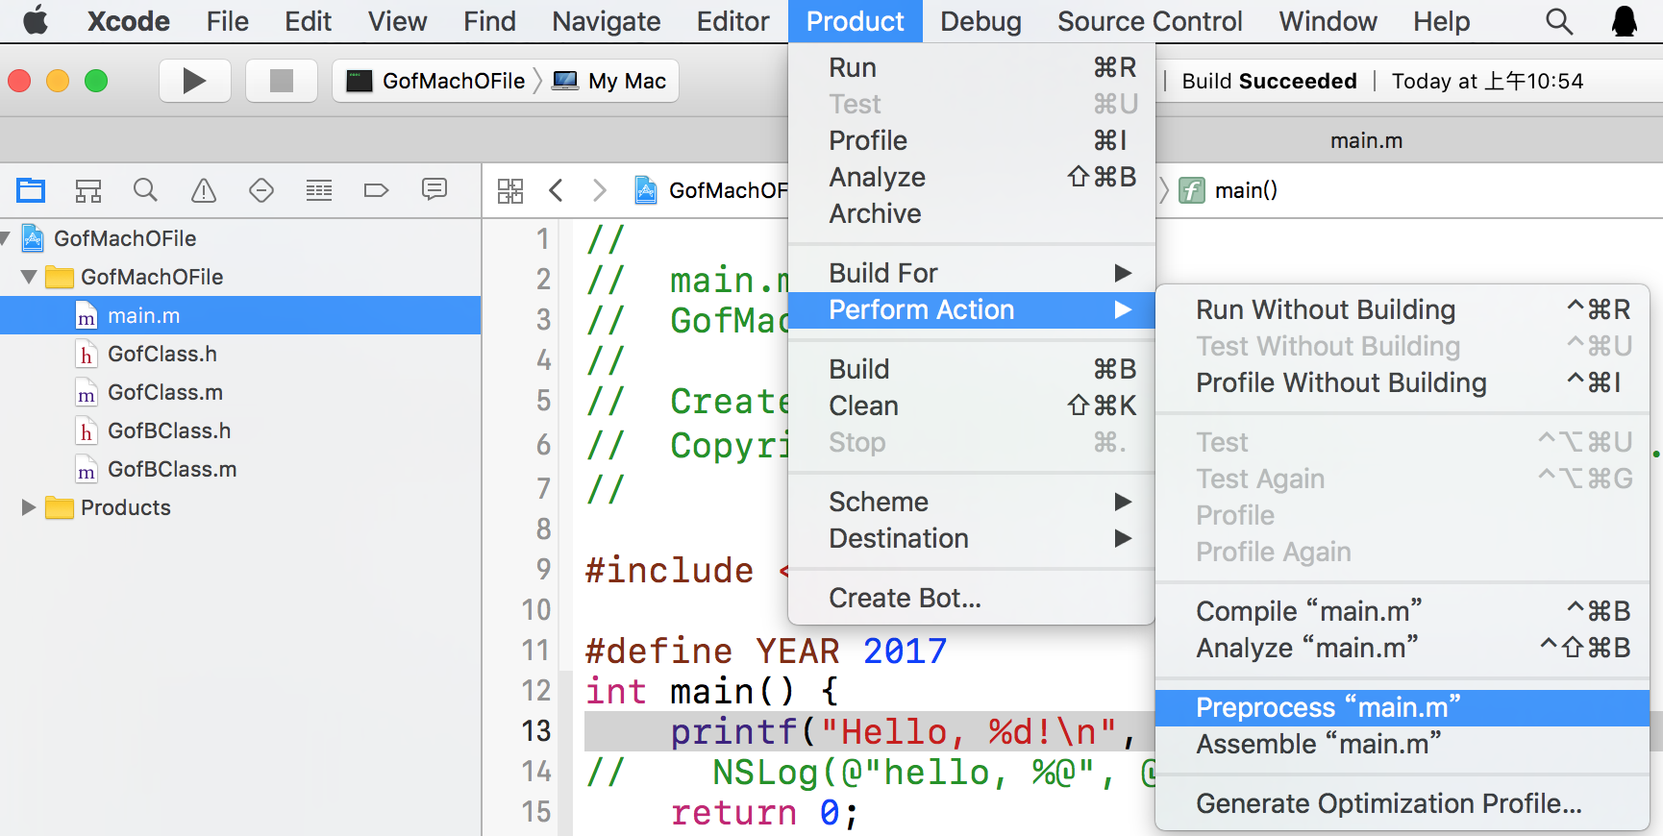Click the main() function jump bar icon
This screenshot has width=1663, height=836.
click(1192, 190)
